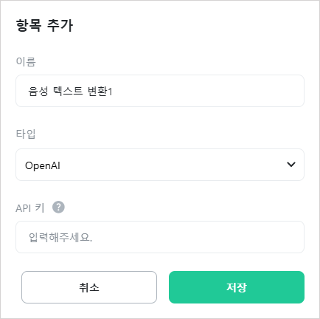
Task: Click the 항목 추가 dialog title
Action: (44, 25)
